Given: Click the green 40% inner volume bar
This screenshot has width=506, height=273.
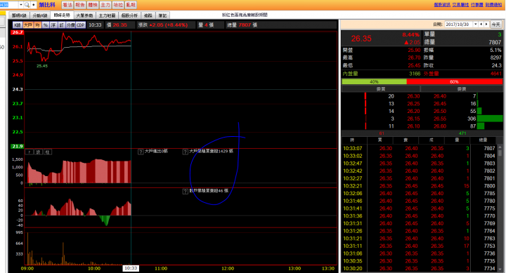Looking at the screenshot, I should pyautogui.click(x=375, y=81).
